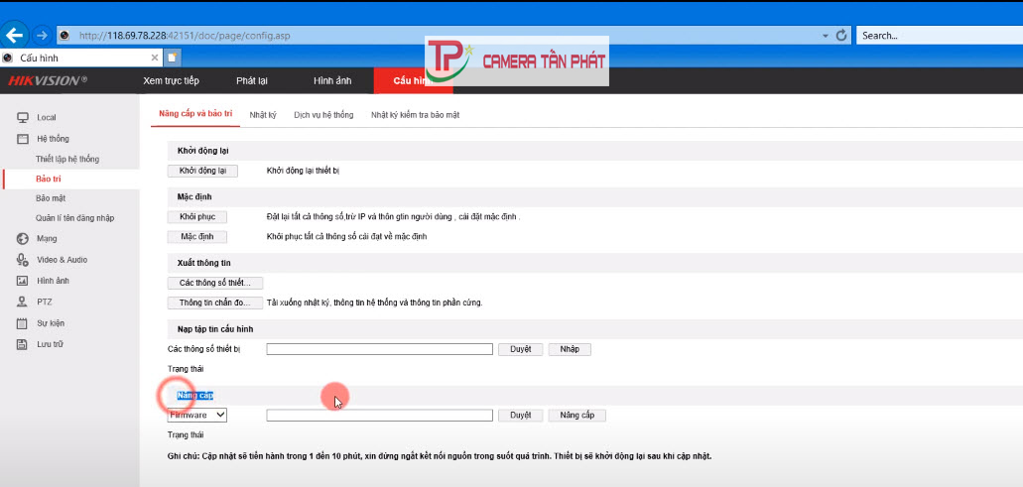Image resolution: width=1023 pixels, height=487 pixels.
Task: Click the browser forward arrow button
Action: pyautogui.click(x=42, y=35)
